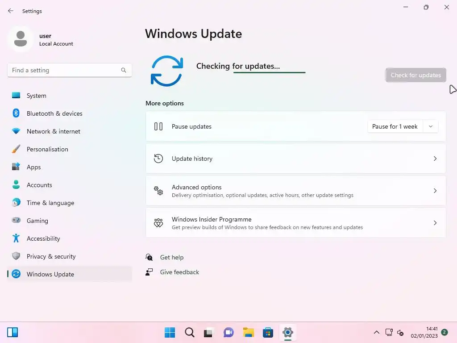Click the Advanced options title text
This screenshot has height=343, width=457.
point(196,187)
